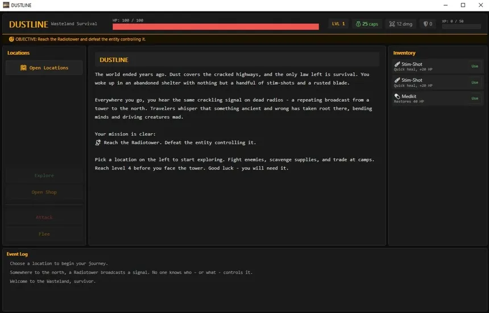Use the Medkit
Viewport: 489px width, 313px height.
coord(474,98)
